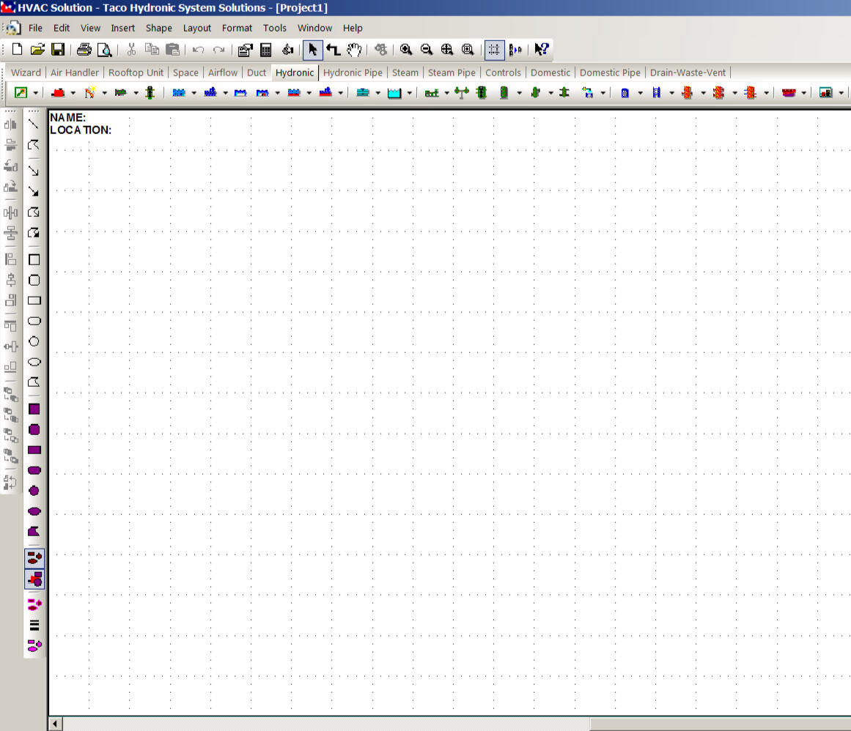Print the drawing using the printer icon

(x=84, y=49)
